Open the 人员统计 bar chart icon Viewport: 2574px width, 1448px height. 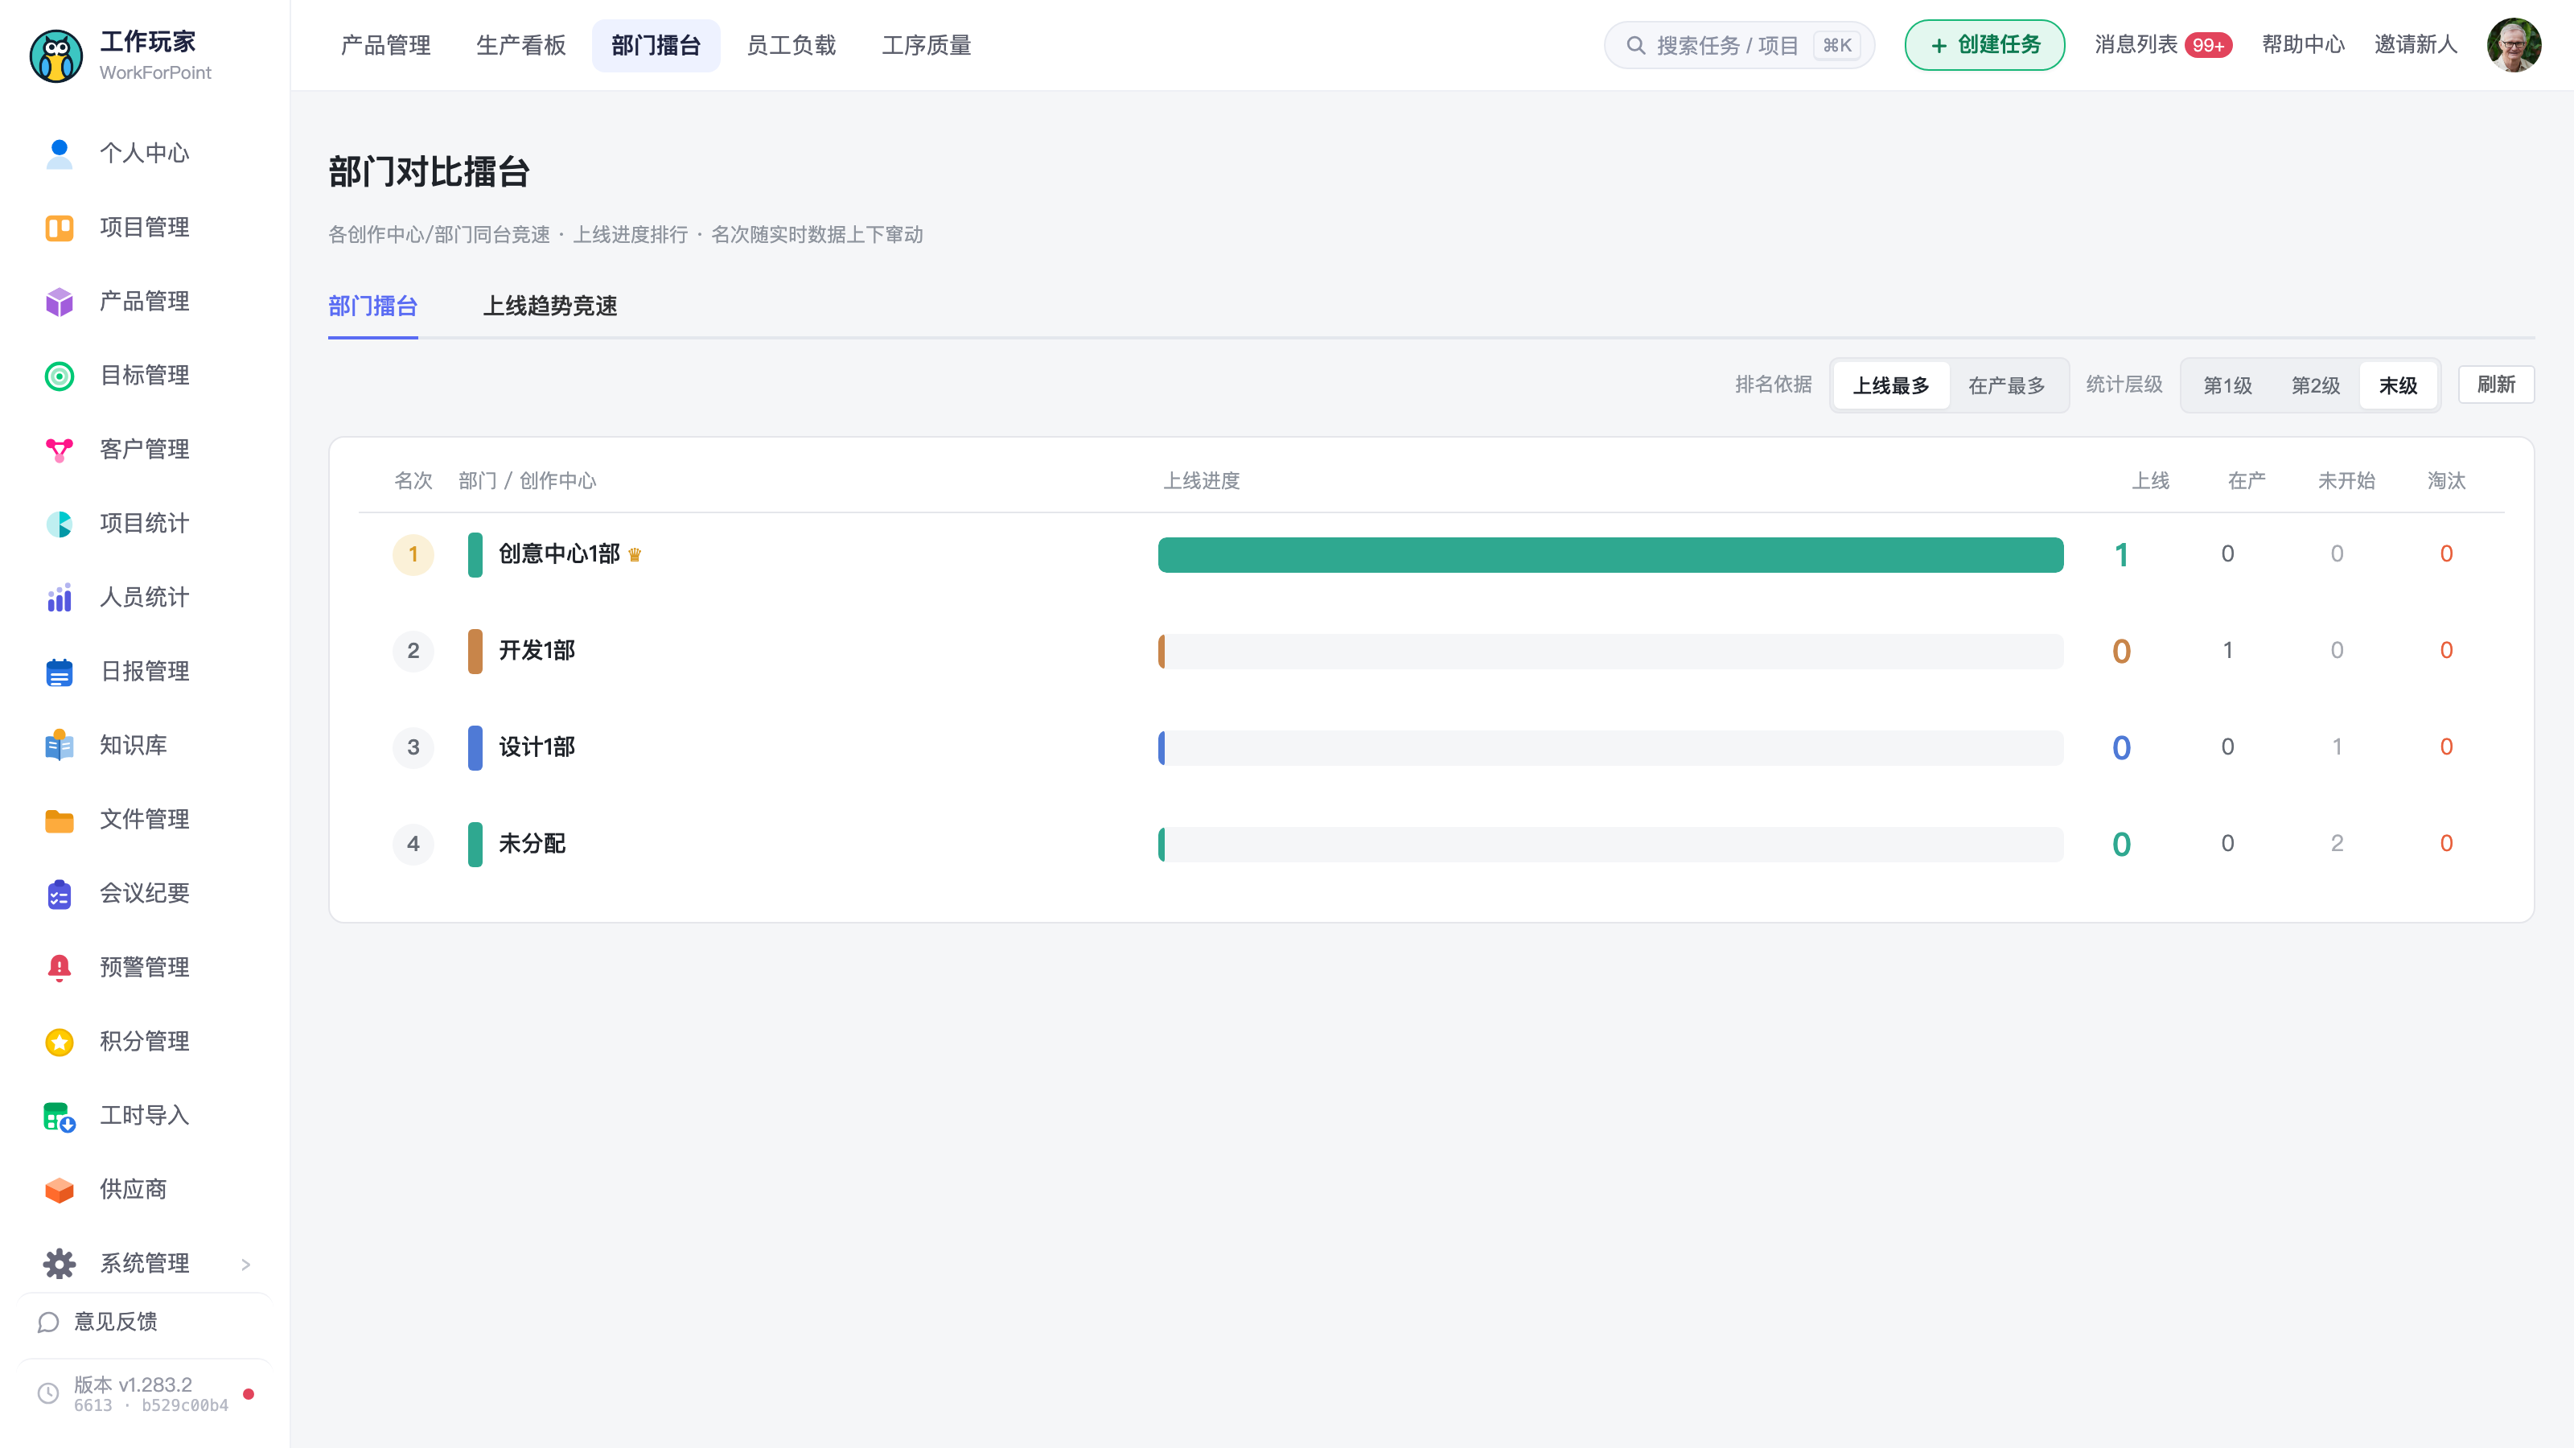(x=59, y=597)
